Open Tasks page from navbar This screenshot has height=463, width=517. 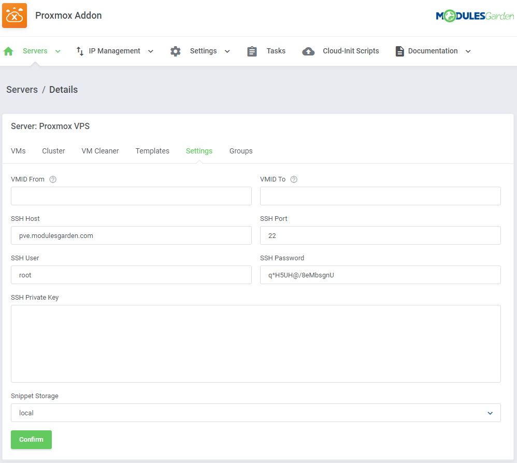[276, 51]
